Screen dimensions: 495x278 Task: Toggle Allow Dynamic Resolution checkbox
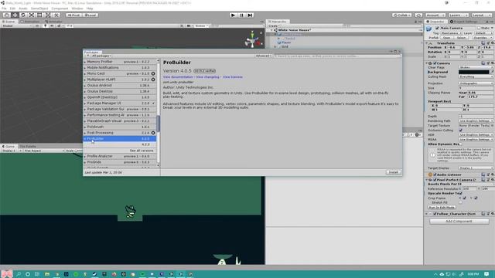pos(461,144)
